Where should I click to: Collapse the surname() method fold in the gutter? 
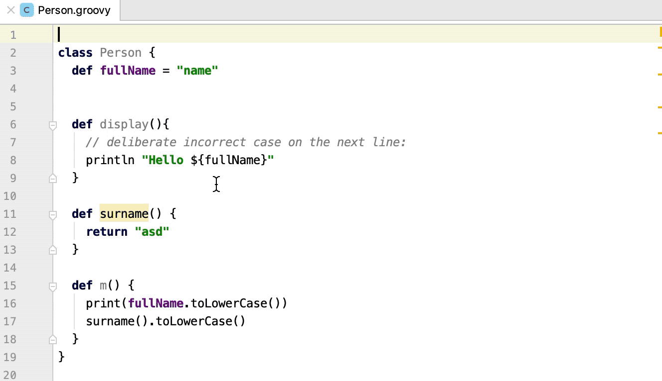pos(52,213)
